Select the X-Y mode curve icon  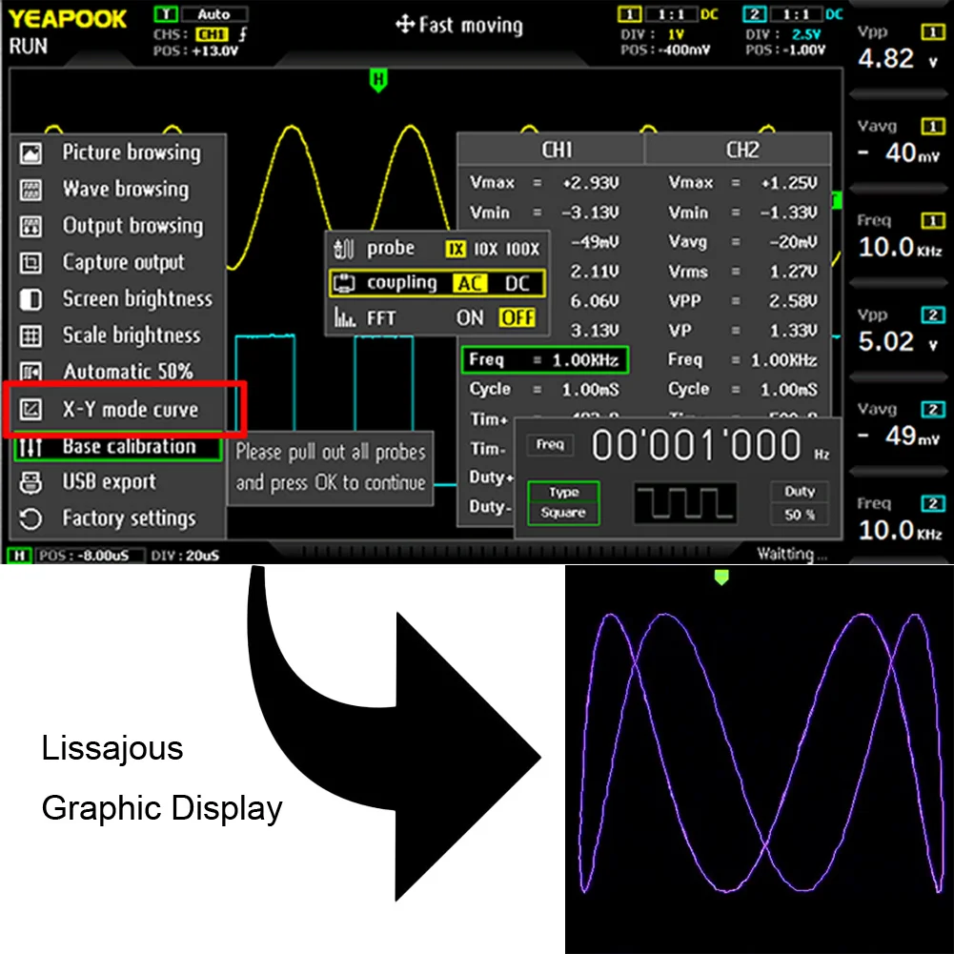[30, 409]
